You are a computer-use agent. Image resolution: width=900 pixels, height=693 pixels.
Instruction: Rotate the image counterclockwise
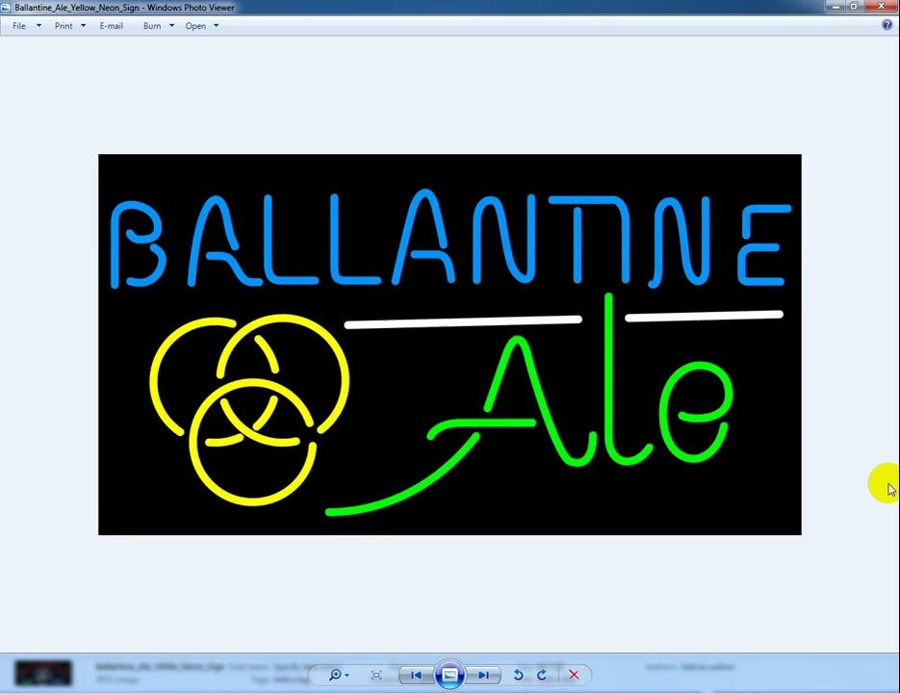point(518,675)
